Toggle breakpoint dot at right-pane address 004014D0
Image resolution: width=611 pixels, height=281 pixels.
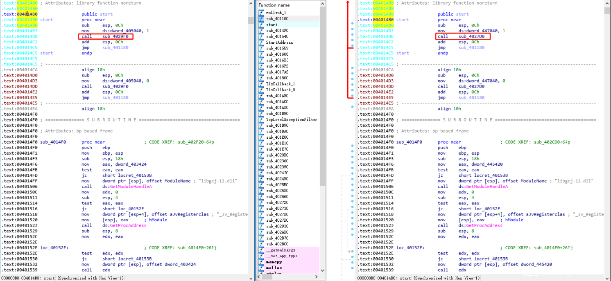352,75
